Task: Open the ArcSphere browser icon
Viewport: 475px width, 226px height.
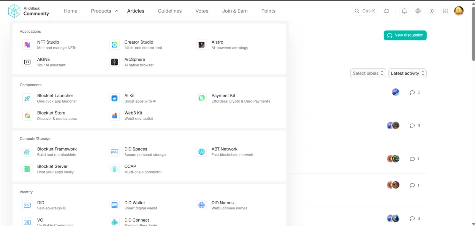Action: [x=115, y=62]
